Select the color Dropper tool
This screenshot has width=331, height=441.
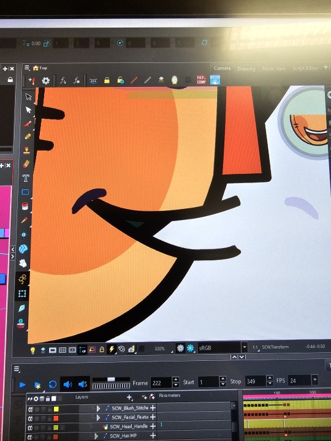click(25, 220)
